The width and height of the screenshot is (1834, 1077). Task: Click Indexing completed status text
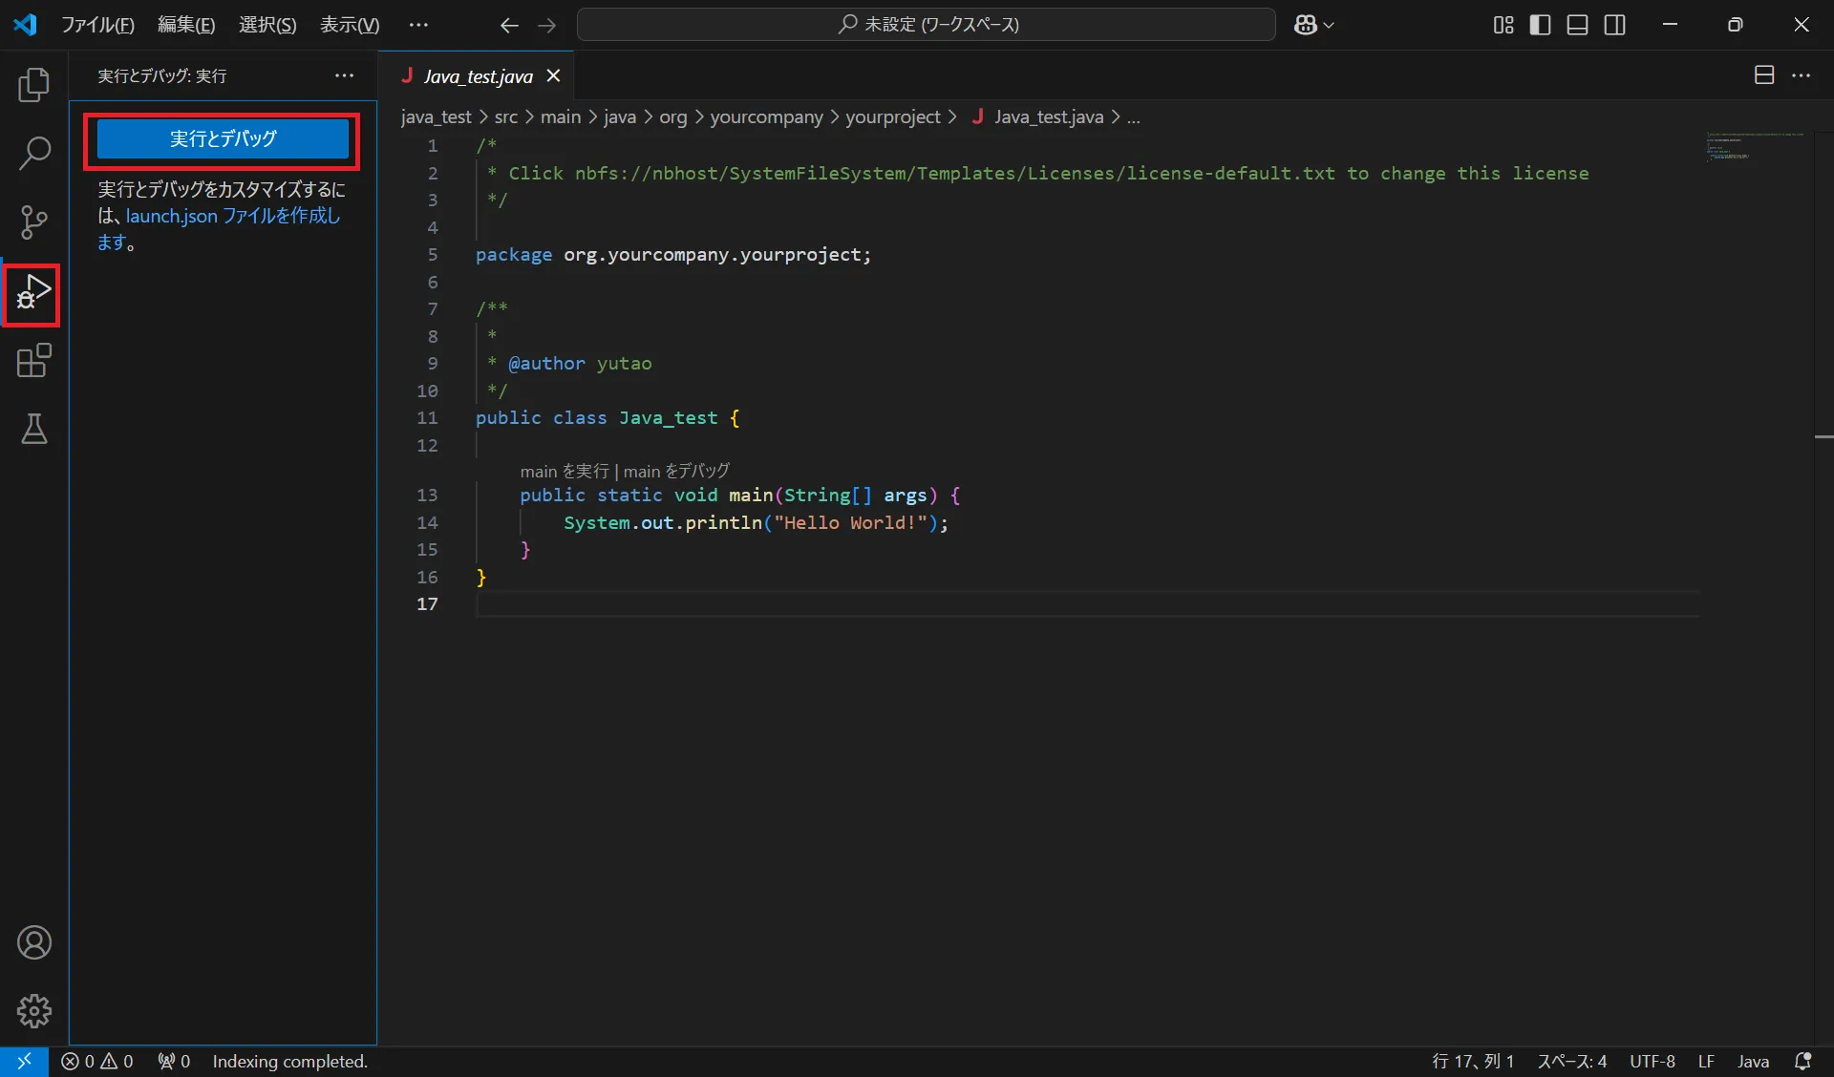[x=289, y=1061]
